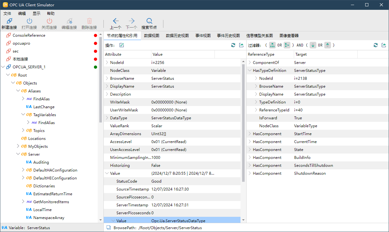
Task: Collapse the HasTypeDefinition reference row
Action: 250,71
